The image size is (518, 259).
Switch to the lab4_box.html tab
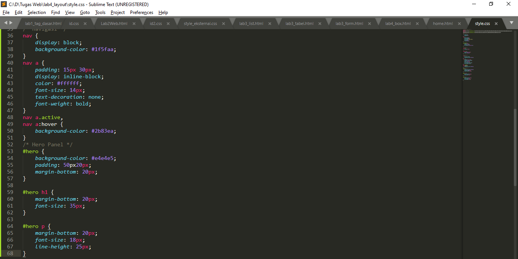pyautogui.click(x=398, y=23)
